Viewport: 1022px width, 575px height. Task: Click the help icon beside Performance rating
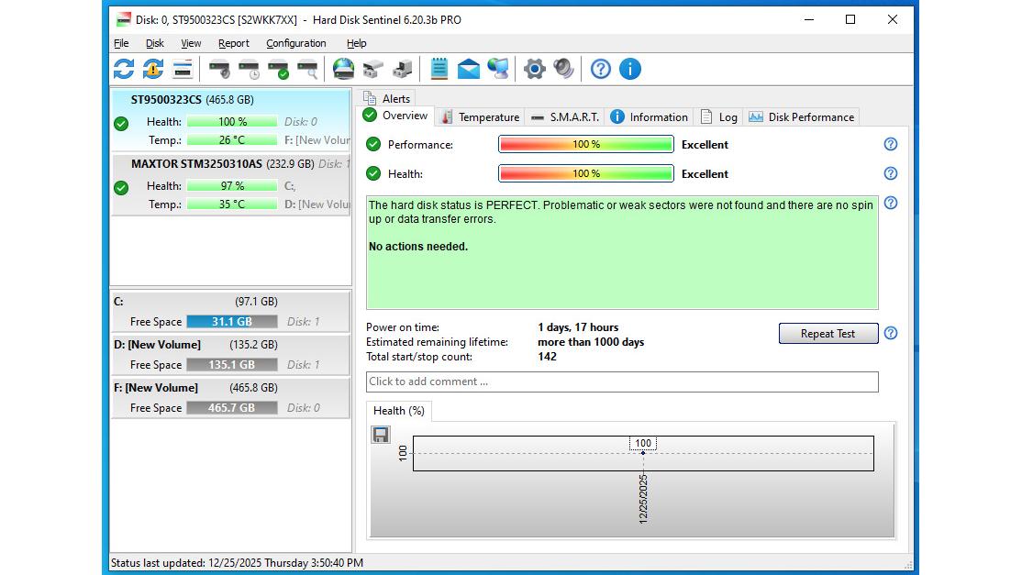coord(890,144)
